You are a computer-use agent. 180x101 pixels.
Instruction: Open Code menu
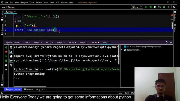pyautogui.click(x=32, y=3)
